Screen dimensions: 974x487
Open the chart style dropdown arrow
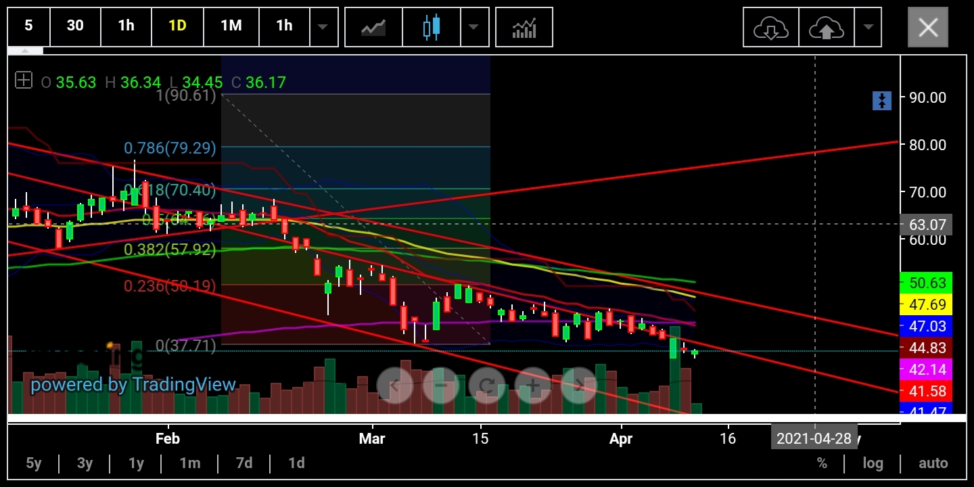[x=473, y=27]
